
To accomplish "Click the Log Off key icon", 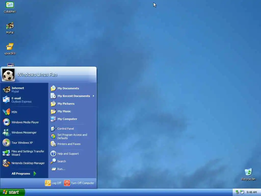I will click(48, 183).
